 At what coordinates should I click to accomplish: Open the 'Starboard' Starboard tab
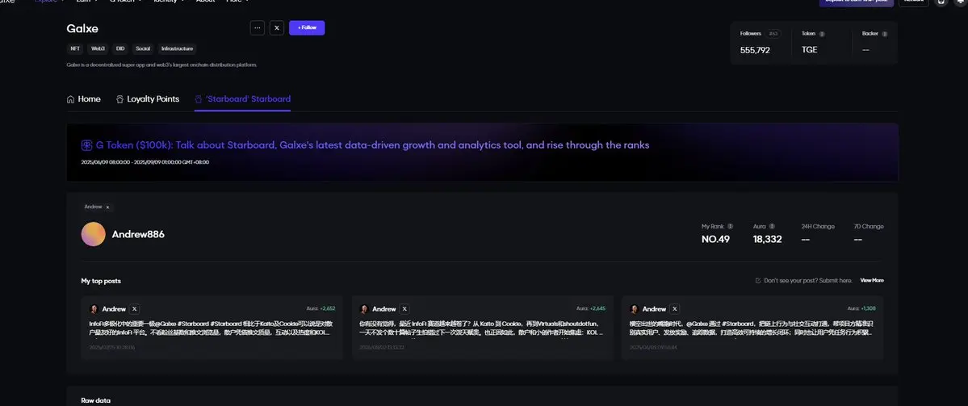[x=242, y=98]
